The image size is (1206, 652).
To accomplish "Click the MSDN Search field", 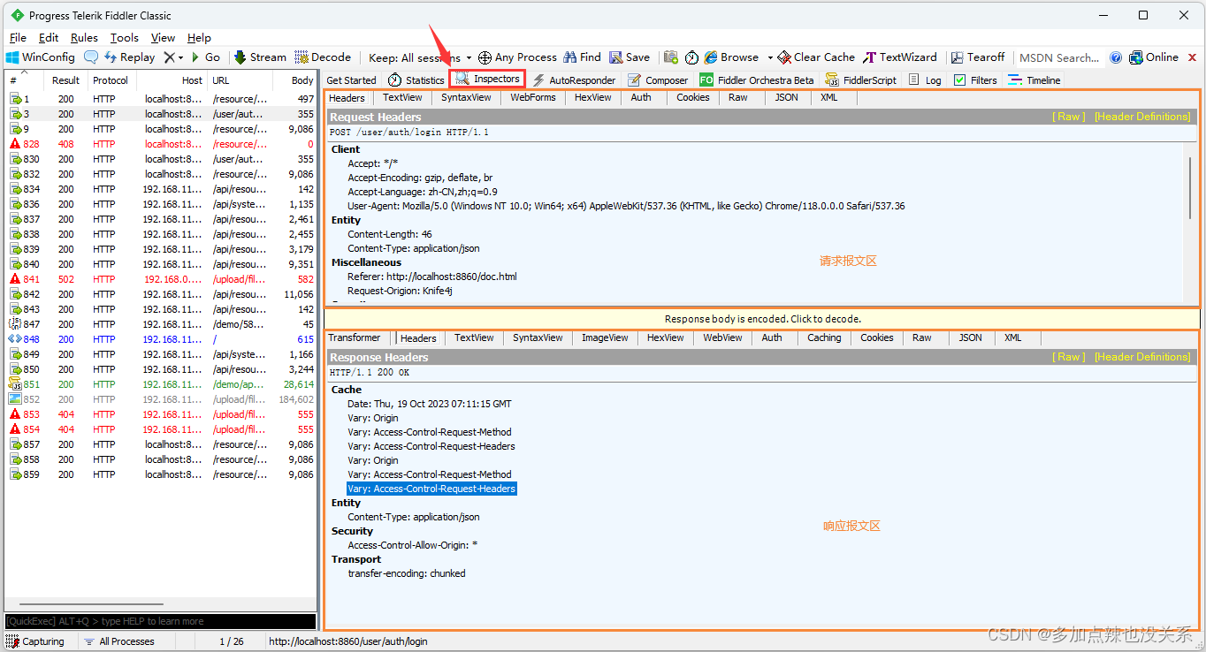I will (x=1058, y=57).
